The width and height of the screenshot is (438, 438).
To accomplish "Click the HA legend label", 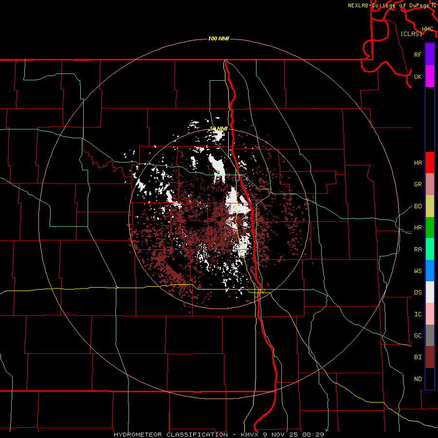I will (x=418, y=163).
